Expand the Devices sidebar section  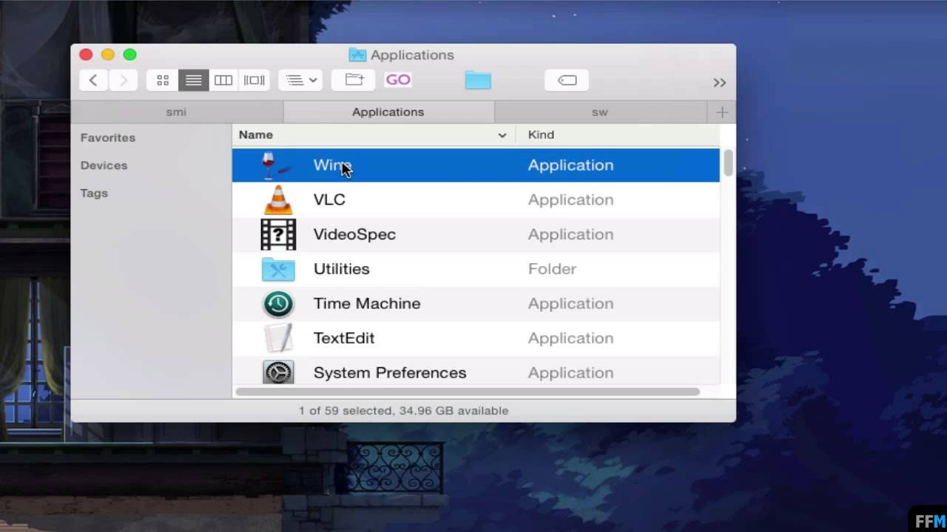[x=104, y=166]
